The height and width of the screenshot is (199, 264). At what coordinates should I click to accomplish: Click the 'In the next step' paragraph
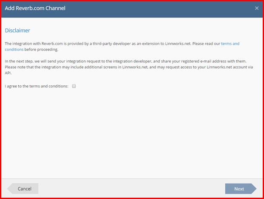click(x=129, y=67)
